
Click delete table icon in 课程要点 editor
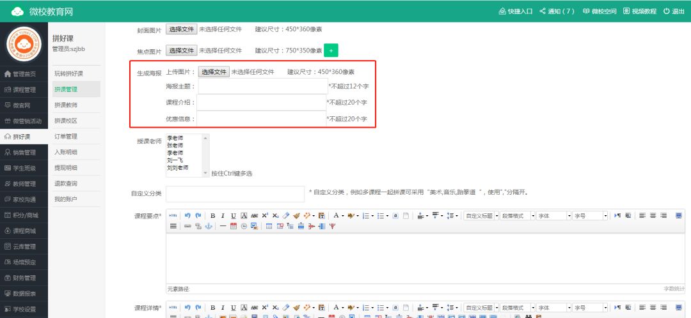tap(280, 226)
